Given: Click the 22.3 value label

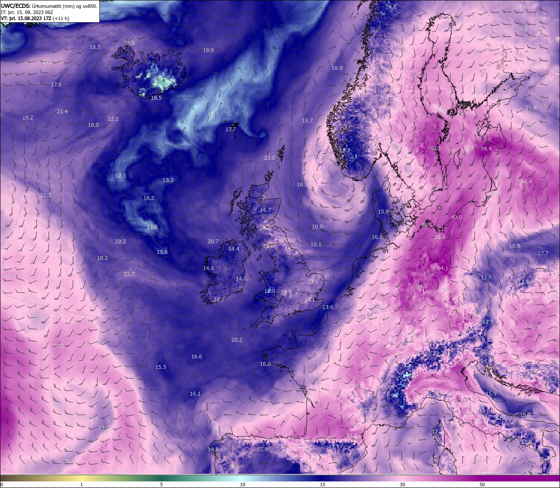Looking at the screenshot, I should 120,242.
